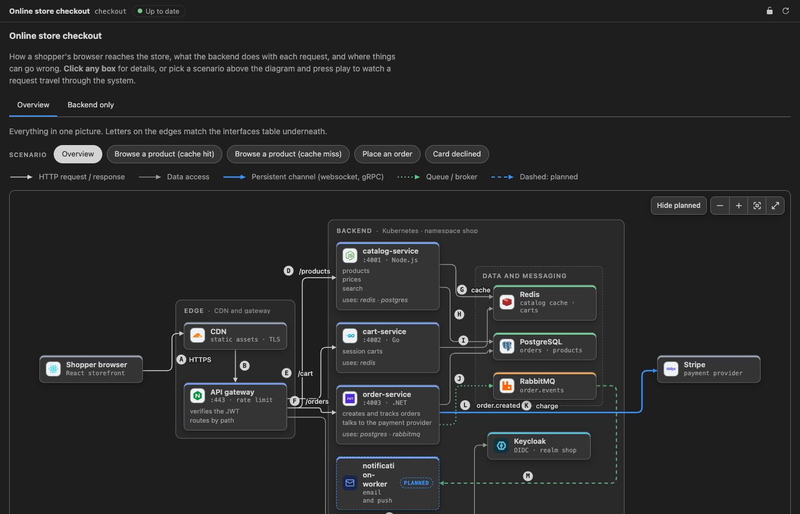Click the cache edge label
Screen dimensions: 800x514
(x=481, y=290)
